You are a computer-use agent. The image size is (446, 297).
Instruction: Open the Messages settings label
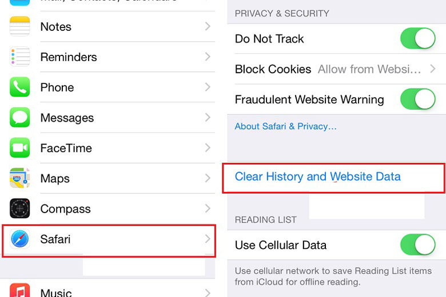pyautogui.click(x=67, y=118)
